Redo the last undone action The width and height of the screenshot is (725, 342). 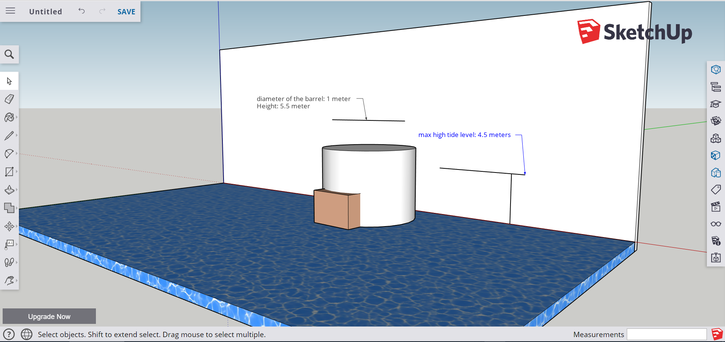[102, 11]
